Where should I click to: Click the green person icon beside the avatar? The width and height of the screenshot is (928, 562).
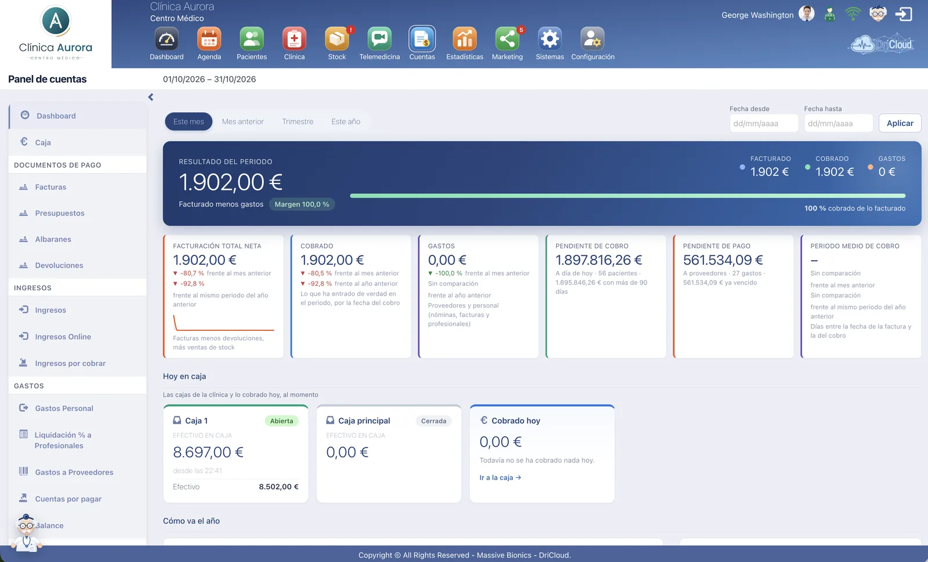point(830,14)
